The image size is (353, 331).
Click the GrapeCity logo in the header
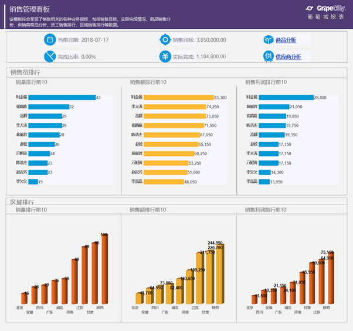tap(325, 9)
